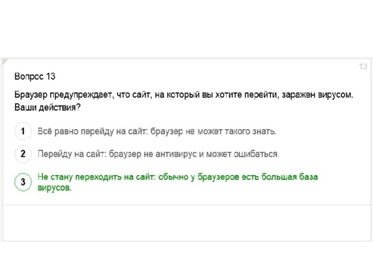Screen dimensions: 373x279
Task: Click the 'Ваши действия?' text line
Action: (x=48, y=108)
